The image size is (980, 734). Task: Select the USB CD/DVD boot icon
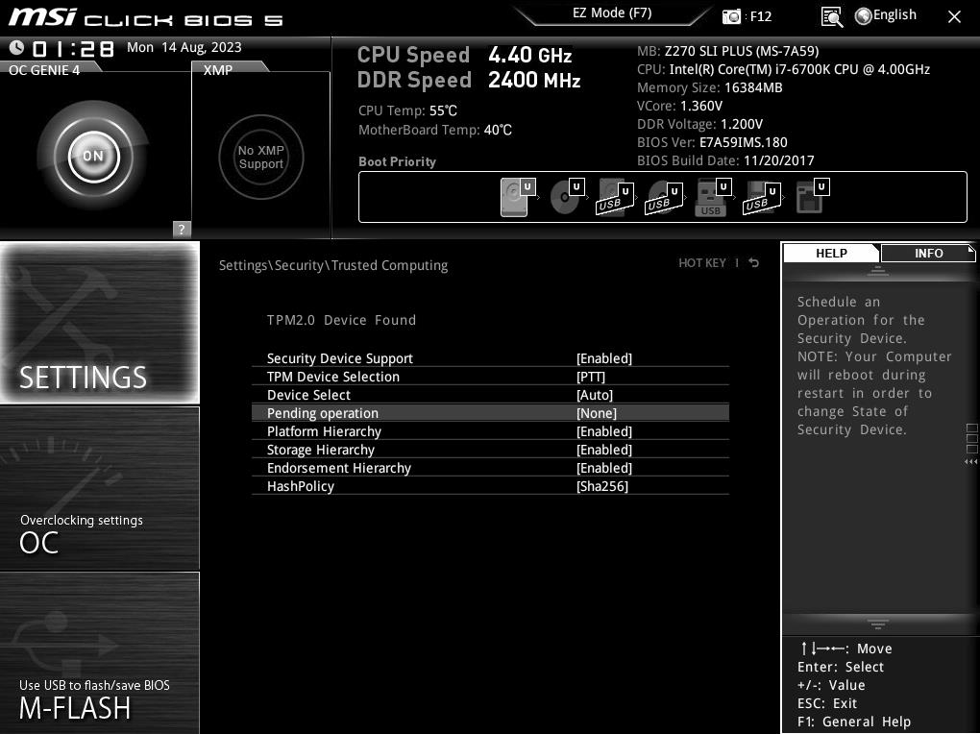(664, 197)
